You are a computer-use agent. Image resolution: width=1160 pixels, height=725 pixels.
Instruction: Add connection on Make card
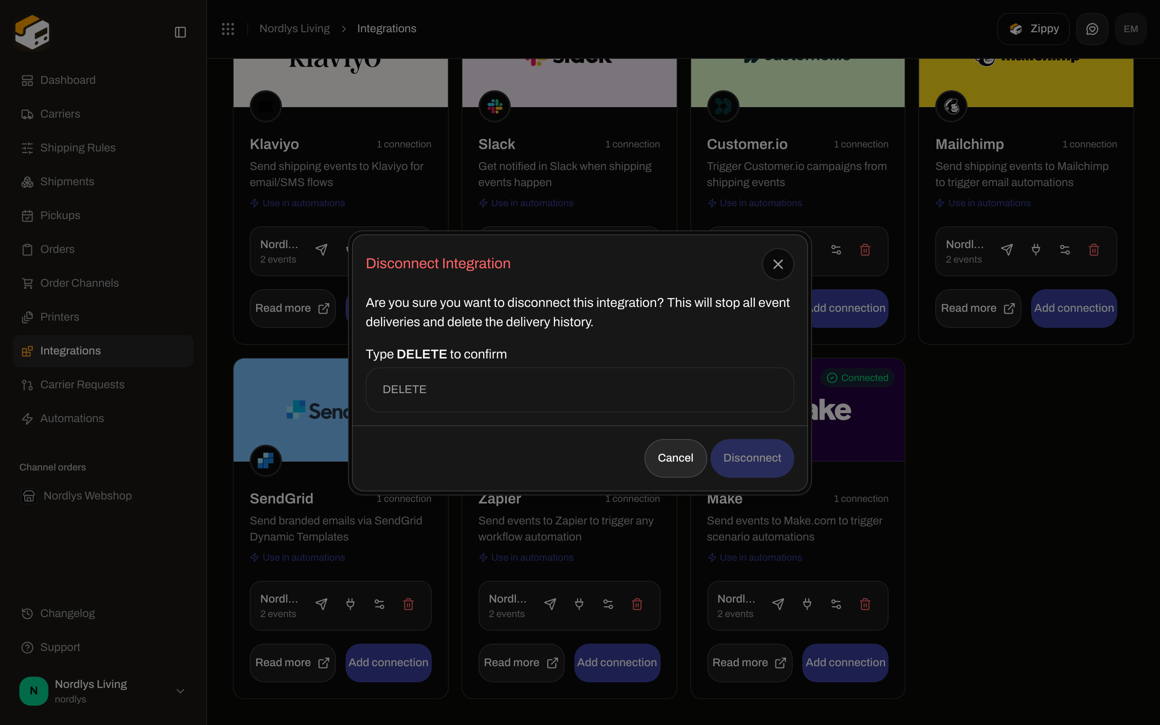tap(845, 663)
